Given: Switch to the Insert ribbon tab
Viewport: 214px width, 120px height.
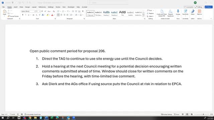Looking at the screenshot, I should [x=16, y=7].
